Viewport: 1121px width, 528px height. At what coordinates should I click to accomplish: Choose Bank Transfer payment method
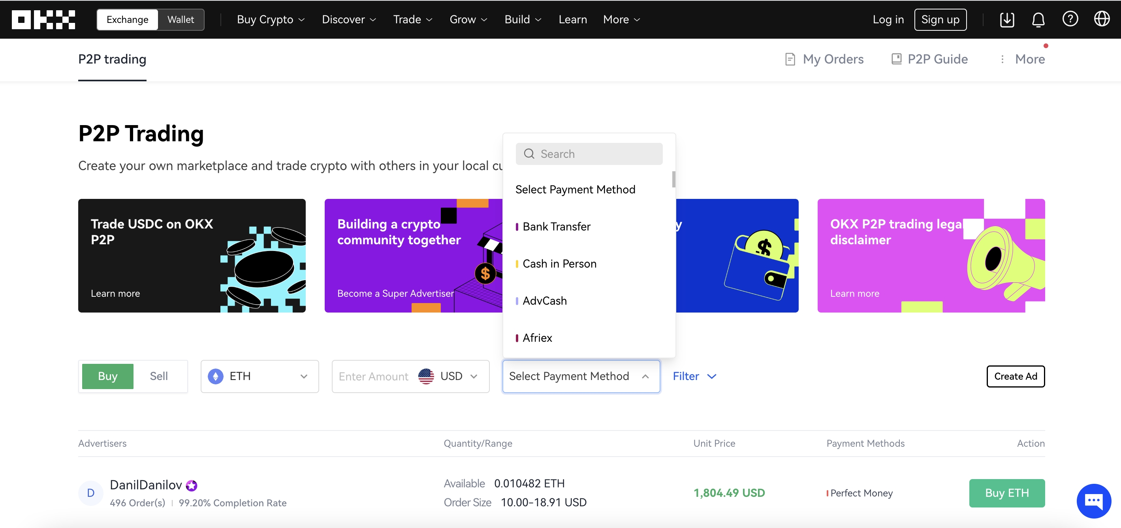coord(556,227)
